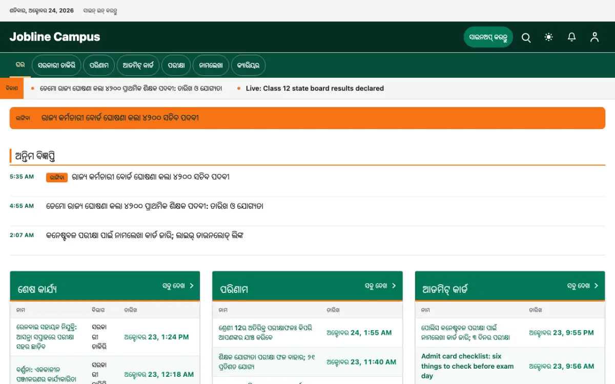The width and height of the screenshot is (615, 384).
Task: Click the ସାଇନଅପ୍ କରନ୍ତୁ sign-up button
Action: point(488,37)
